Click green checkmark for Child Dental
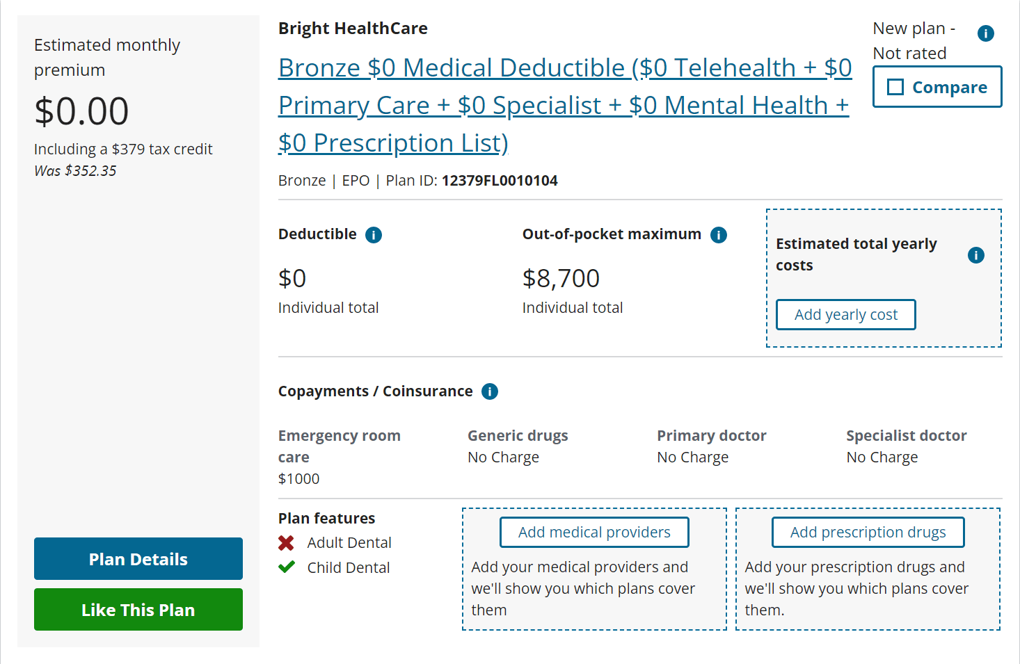Image resolution: width=1020 pixels, height=664 pixels. (286, 567)
